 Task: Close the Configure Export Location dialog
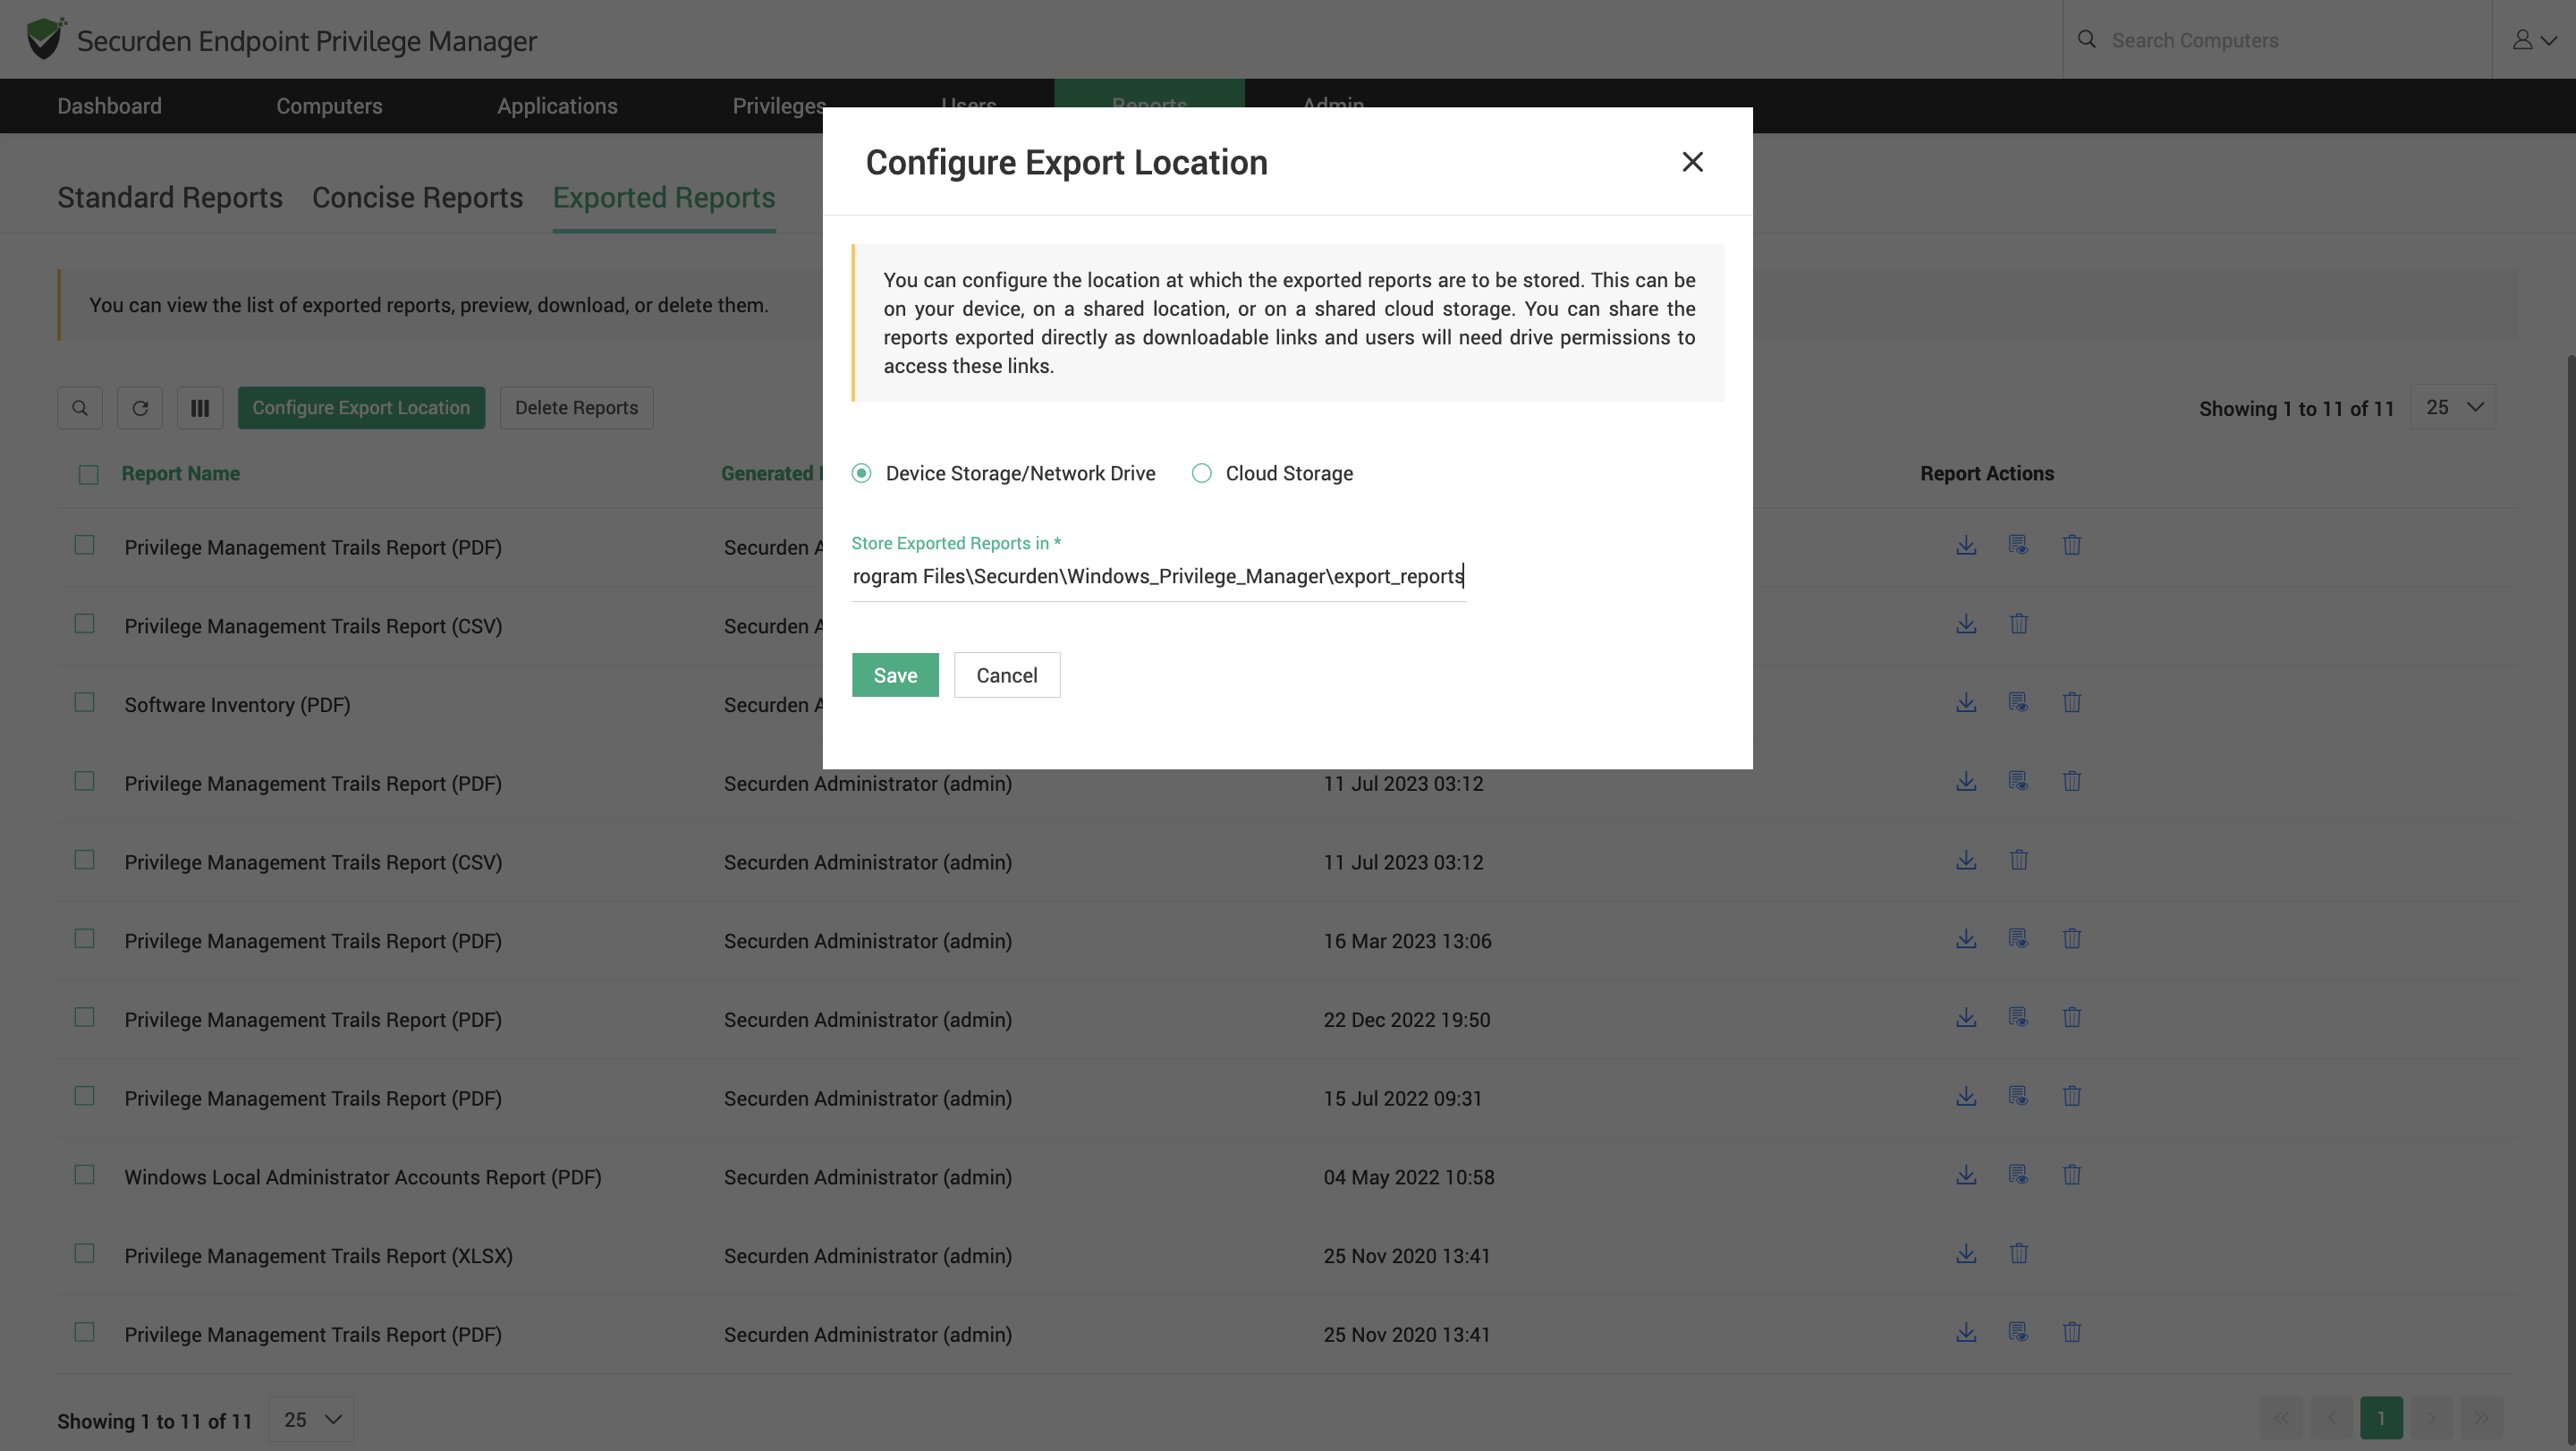(1692, 162)
